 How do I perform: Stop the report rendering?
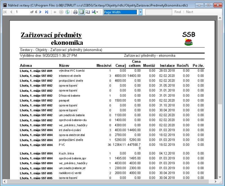click(61, 12)
